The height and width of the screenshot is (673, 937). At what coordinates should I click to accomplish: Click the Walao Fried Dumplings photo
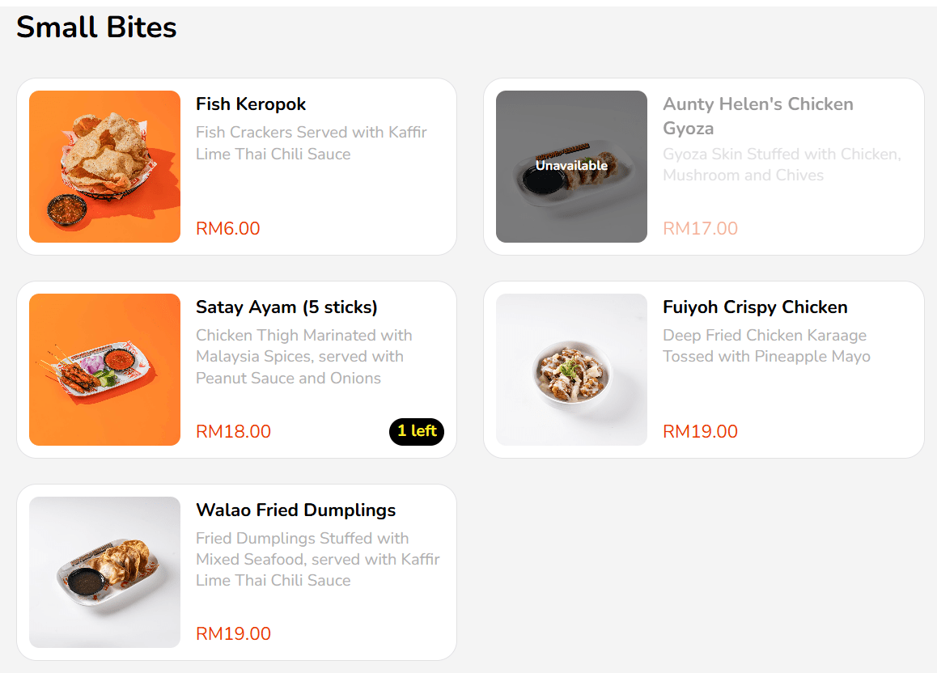tap(104, 573)
